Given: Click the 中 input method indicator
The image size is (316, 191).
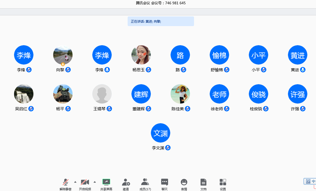Looking at the screenshot, I should click(313, 181).
